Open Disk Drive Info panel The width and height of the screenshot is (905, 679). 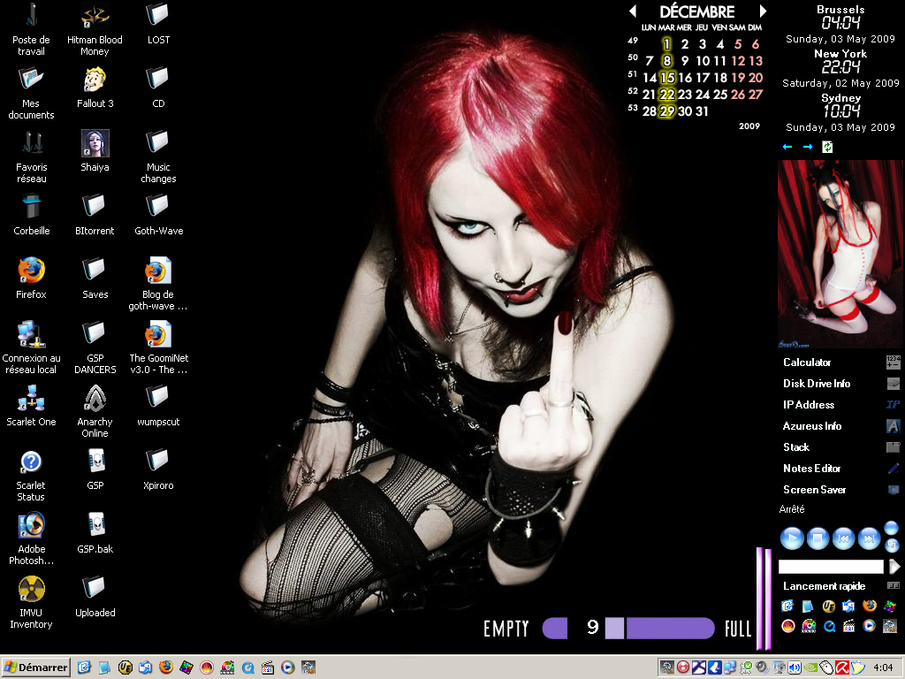pos(817,384)
